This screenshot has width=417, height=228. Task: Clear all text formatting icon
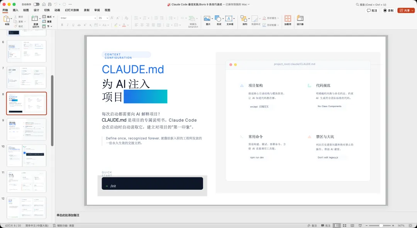click(x=127, y=18)
